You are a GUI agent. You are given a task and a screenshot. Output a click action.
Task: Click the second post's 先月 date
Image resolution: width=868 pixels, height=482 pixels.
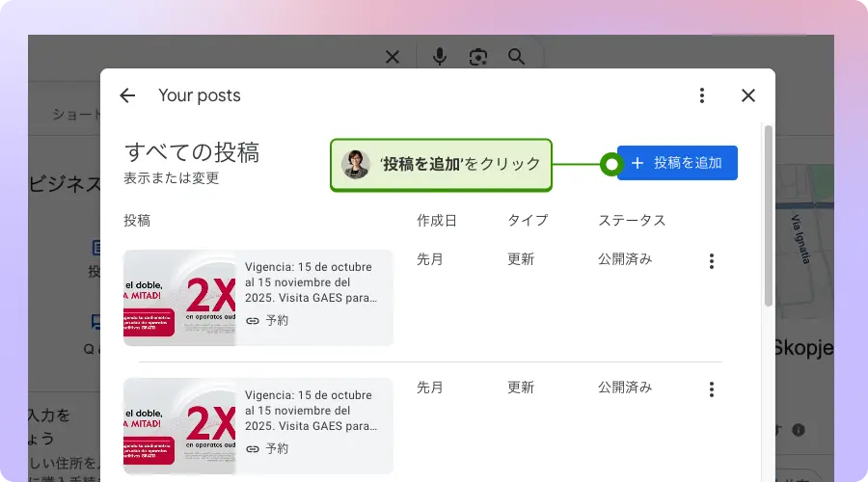pos(429,388)
